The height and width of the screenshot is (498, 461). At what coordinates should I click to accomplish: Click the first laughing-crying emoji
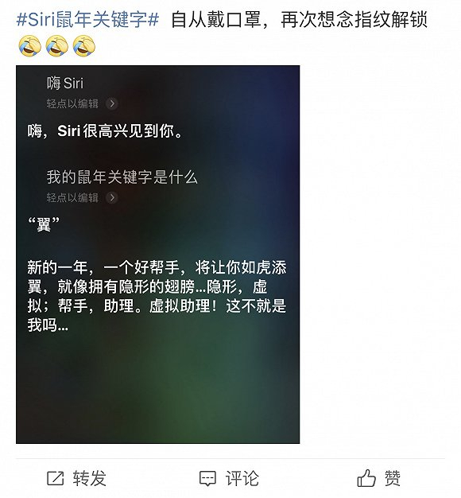(30, 46)
